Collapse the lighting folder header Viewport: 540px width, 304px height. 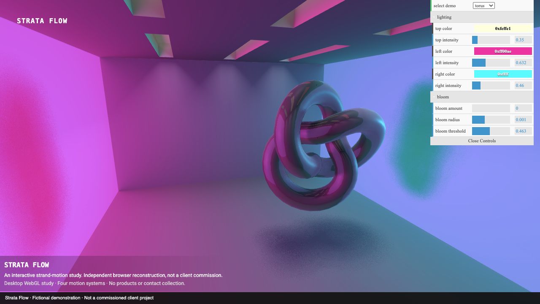click(482, 17)
